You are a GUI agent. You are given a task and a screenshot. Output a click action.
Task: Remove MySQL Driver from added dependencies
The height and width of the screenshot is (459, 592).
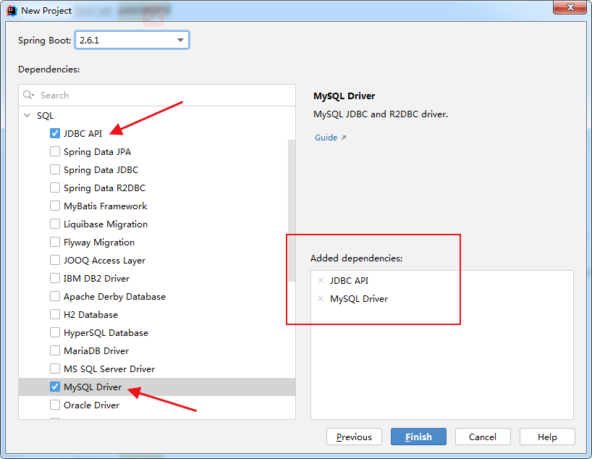[321, 298]
